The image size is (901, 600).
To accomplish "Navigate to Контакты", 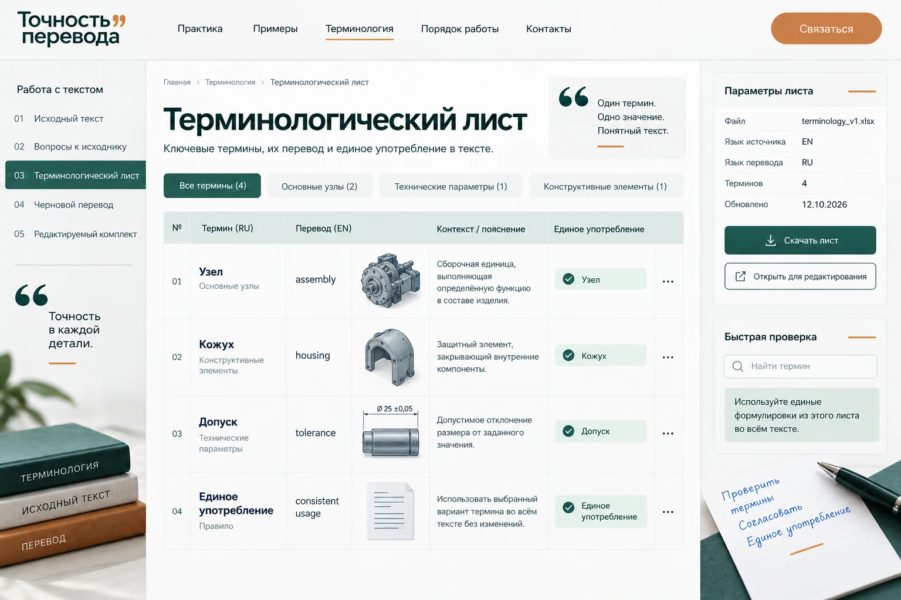I will click(x=548, y=29).
